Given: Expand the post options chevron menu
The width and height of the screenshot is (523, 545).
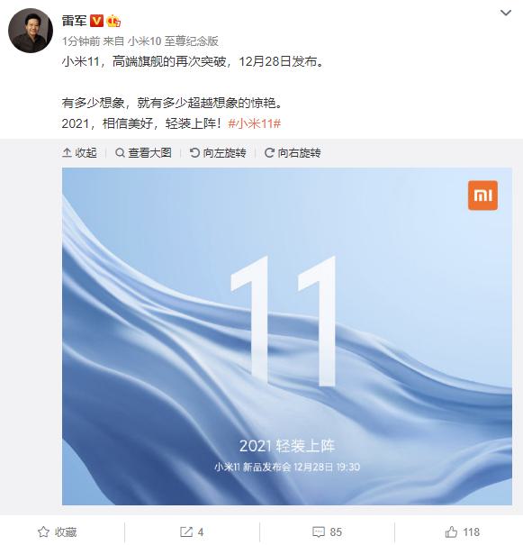Looking at the screenshot, I should pyautogui.click(x=505, y=14).
